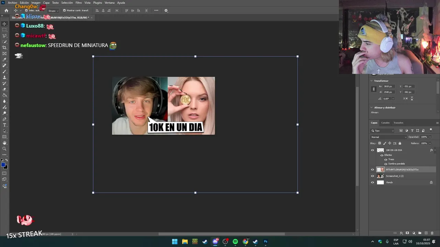Select the Pen tool

(4, 119)
